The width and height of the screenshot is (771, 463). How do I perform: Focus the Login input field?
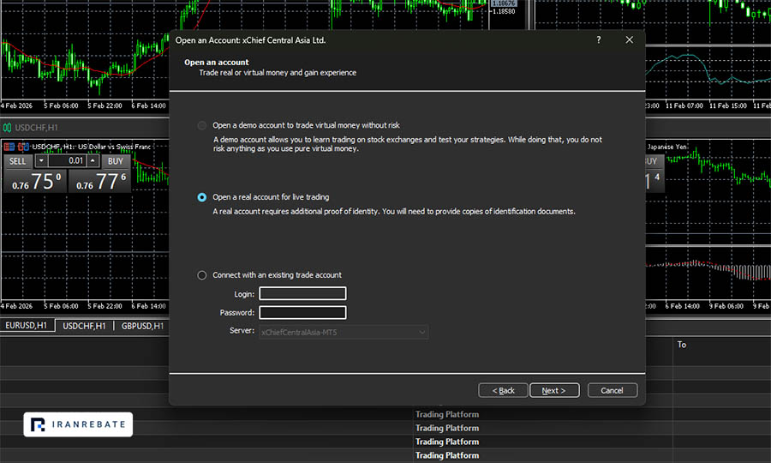[302, 294]
